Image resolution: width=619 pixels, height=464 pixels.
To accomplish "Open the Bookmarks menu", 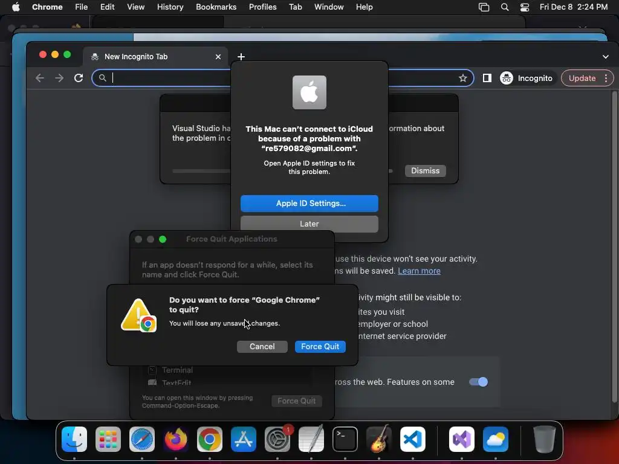I will tap(216, 7).
